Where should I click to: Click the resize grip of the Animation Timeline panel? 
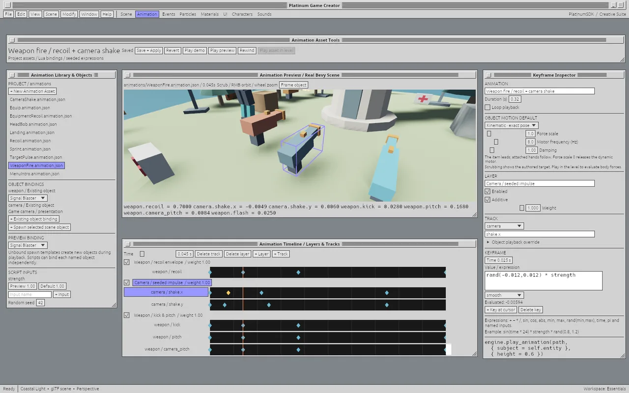click(x=474, y=354)
